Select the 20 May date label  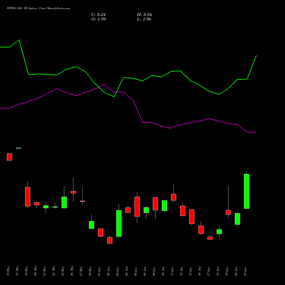35,271
